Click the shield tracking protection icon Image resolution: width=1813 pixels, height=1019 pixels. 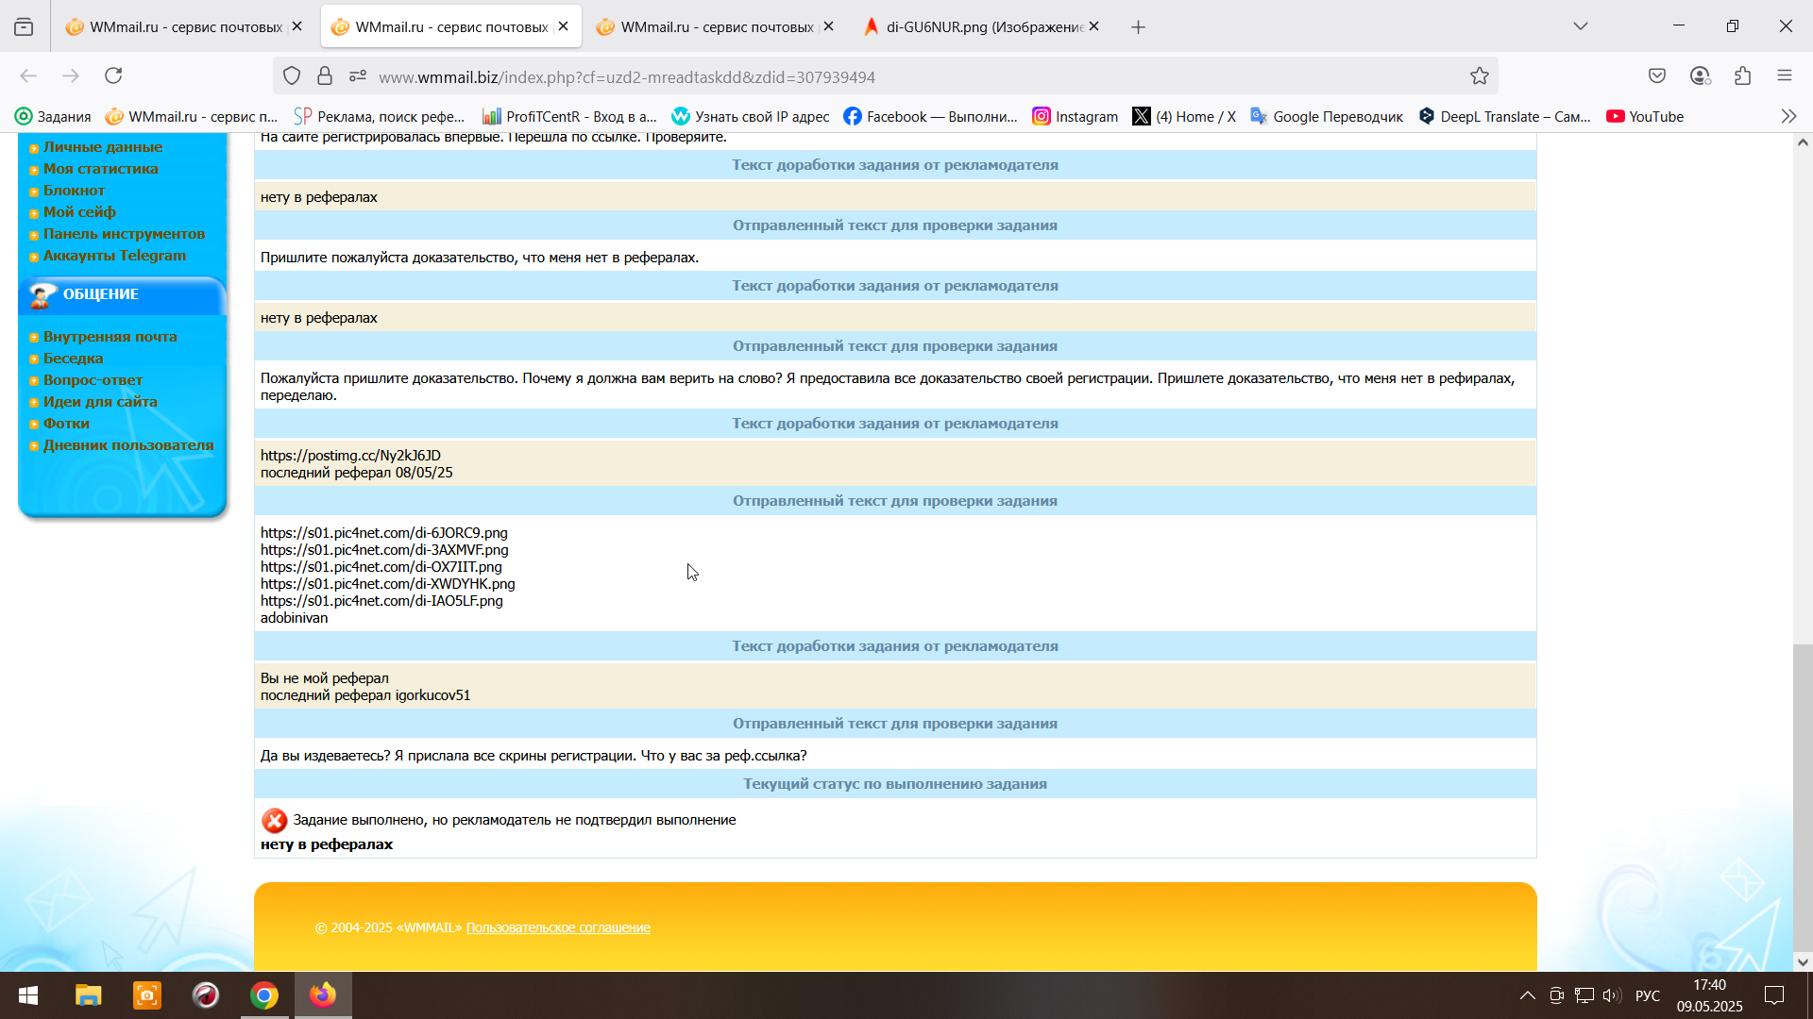pos(292,76)
